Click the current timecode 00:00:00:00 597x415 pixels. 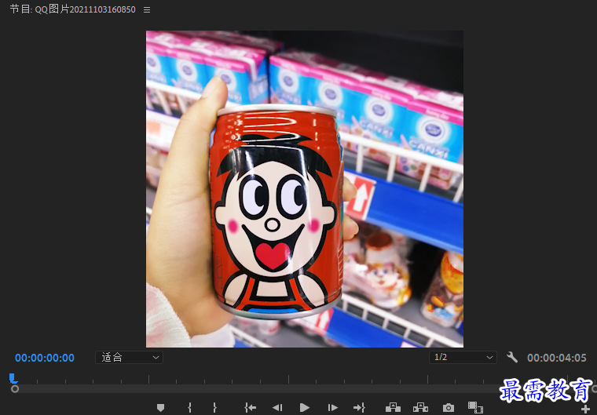(45, 358)
